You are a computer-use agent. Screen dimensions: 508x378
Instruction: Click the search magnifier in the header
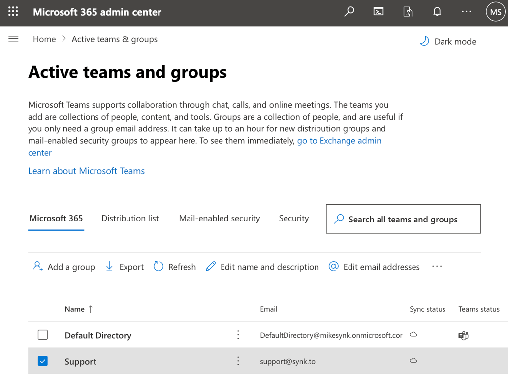point(349,12)
